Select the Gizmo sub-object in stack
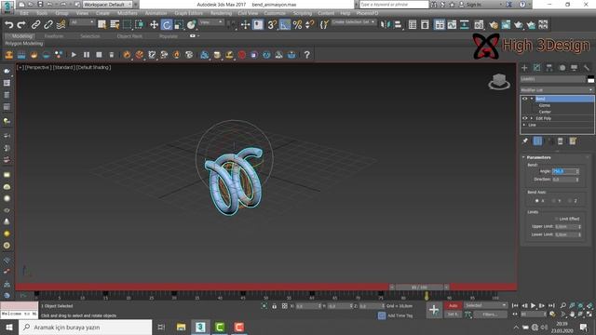Screen dimensions: 596x335 pyautogui.click(x=544, y=105)
